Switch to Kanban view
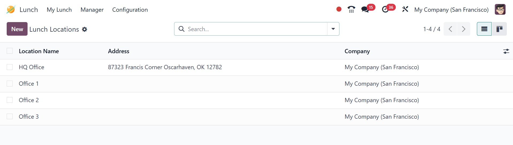Viewport: 513px width, 145px height. click(x=499, y=29)
